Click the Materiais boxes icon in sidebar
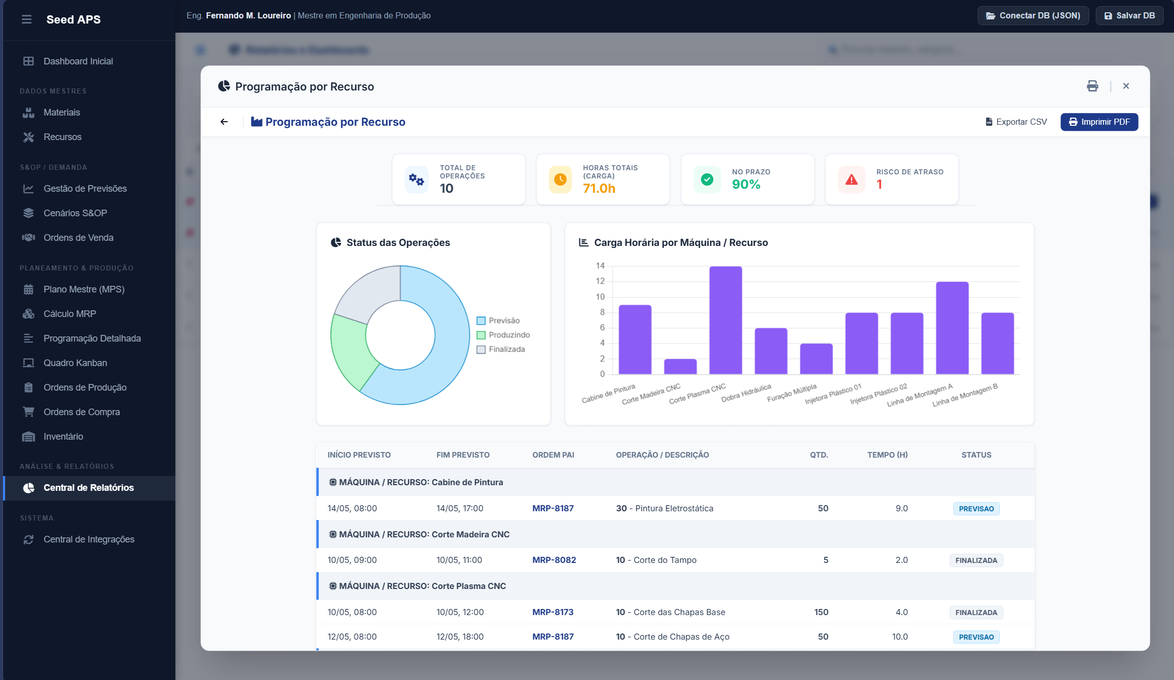 click(x=29, y=112)
